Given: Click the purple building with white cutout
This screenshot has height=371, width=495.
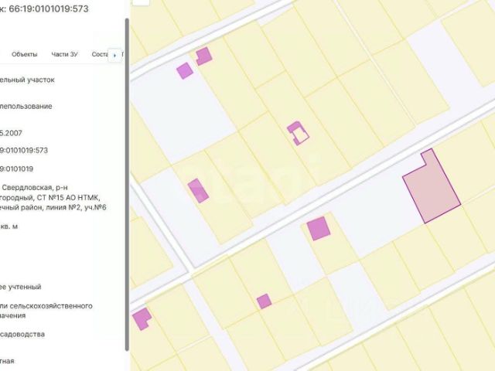Looking at the screenshot, I should pos(298,133).
